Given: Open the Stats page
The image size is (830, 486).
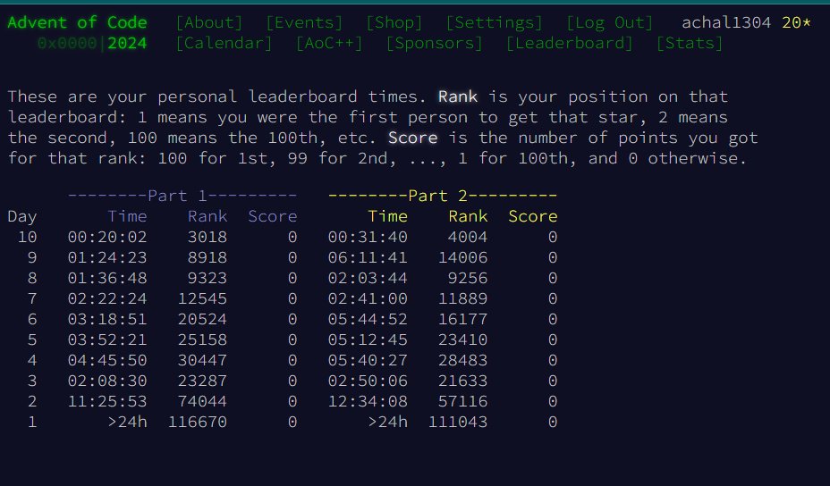Looking at the screenshot, I should tap(690, 44).
